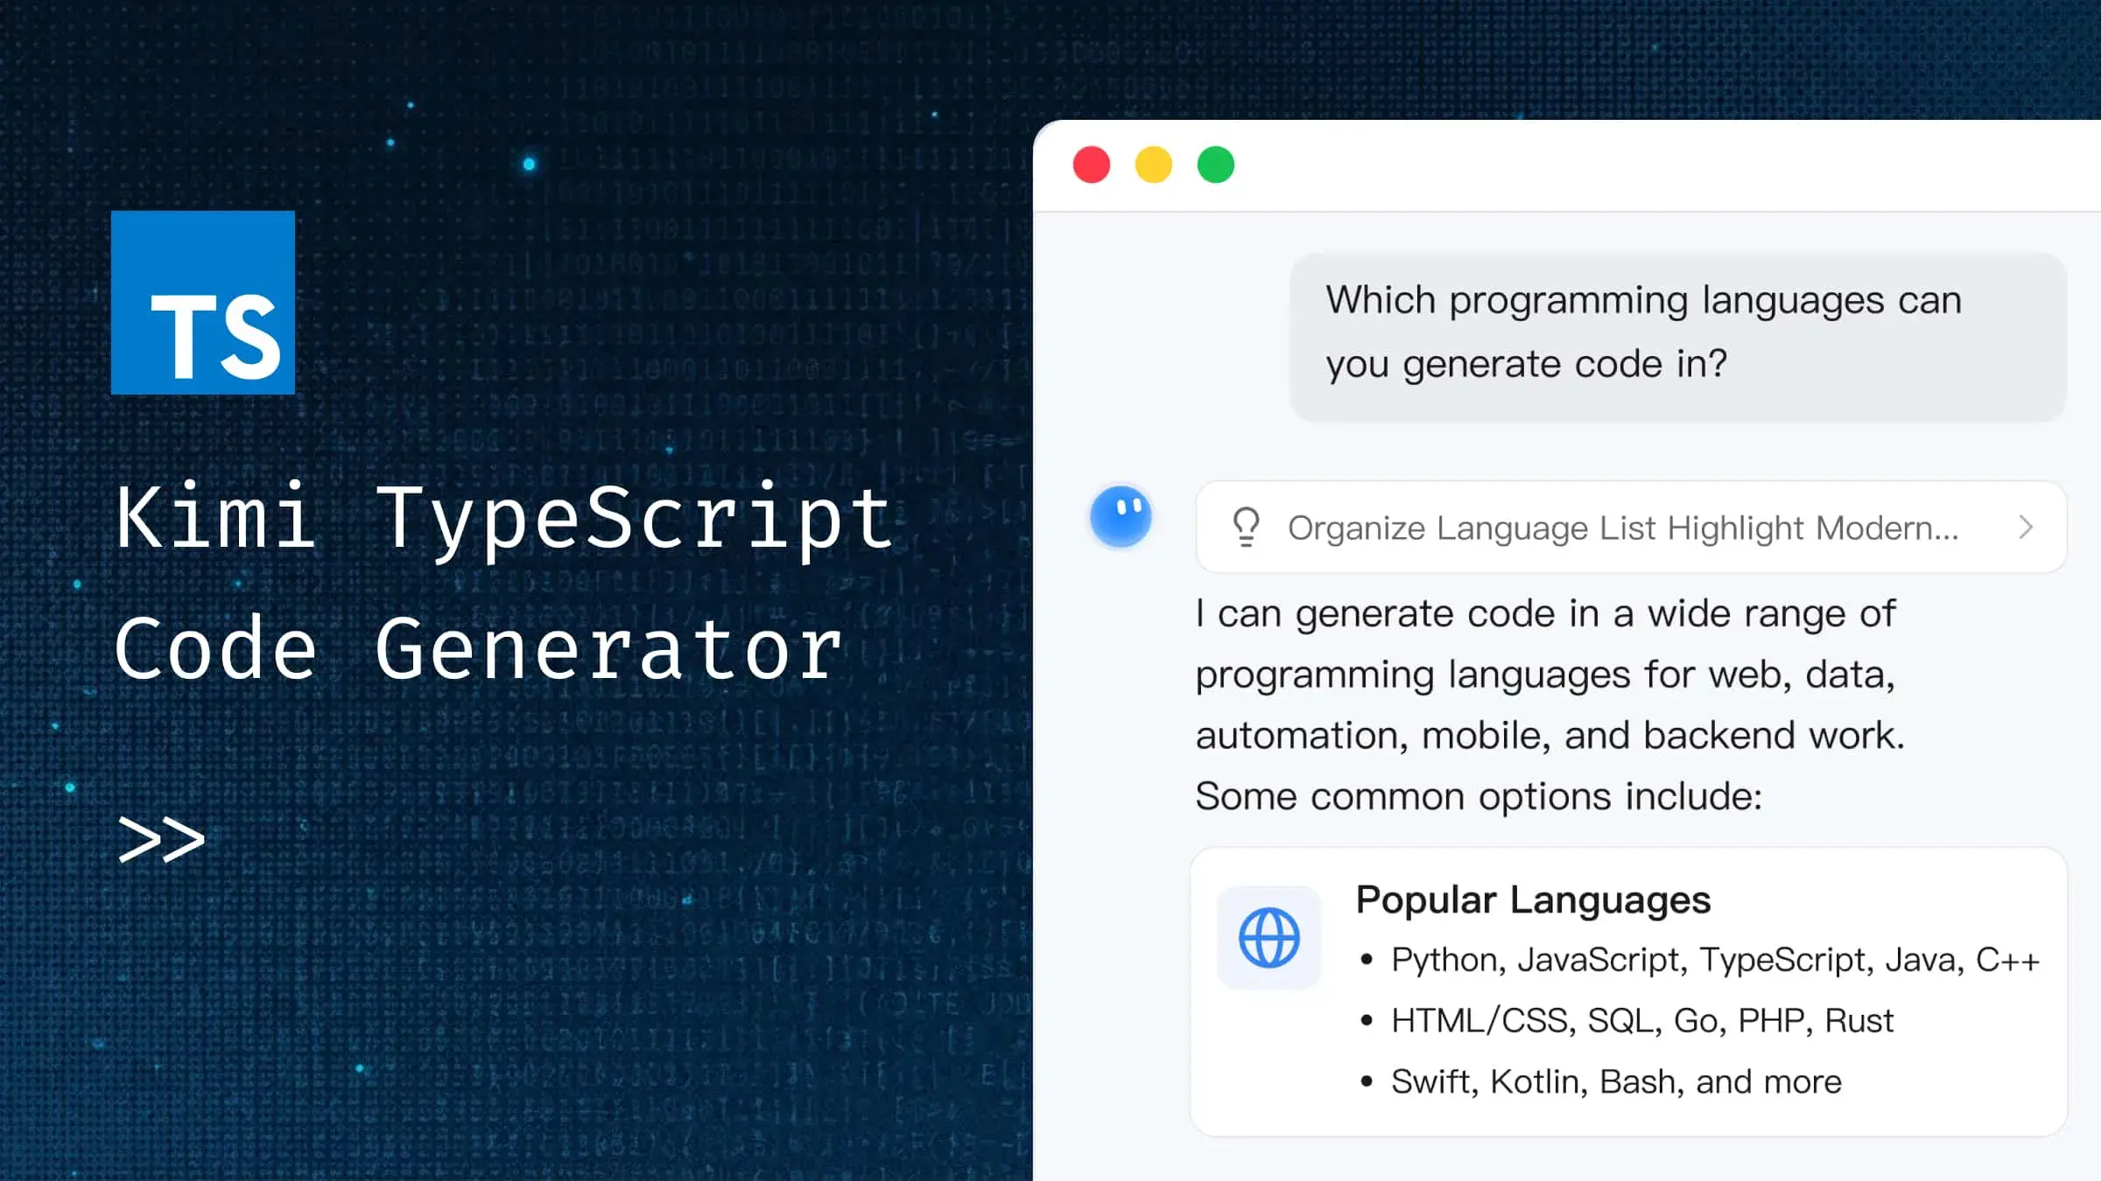Click the 'I can generate code in a wide range of' line

pos(1545,614)
